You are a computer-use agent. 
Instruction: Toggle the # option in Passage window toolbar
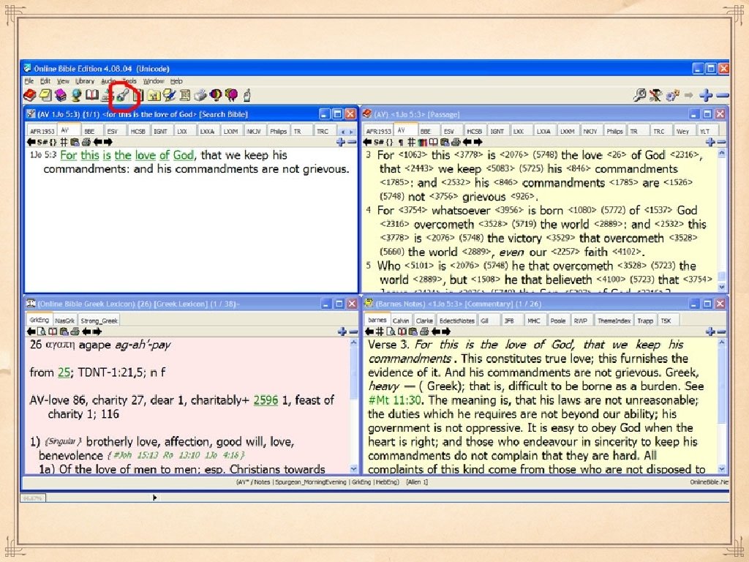(411, 142)
